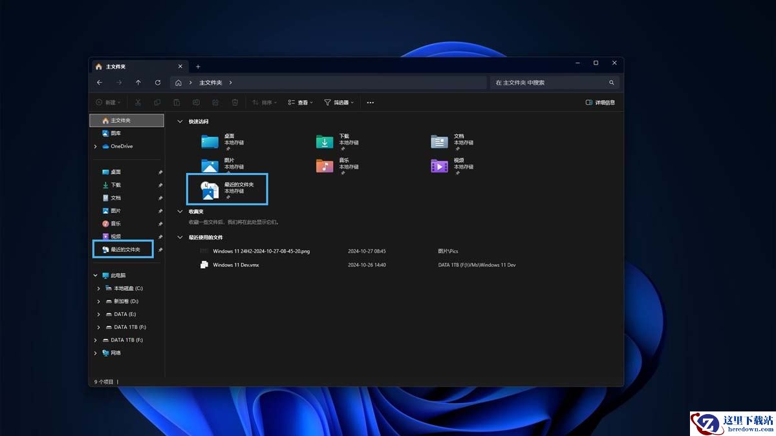Select DATA (E:) drive in sidebar
The height and width of the screenshot is (436, 776).
pyautogui.click(x=126, y=314)
